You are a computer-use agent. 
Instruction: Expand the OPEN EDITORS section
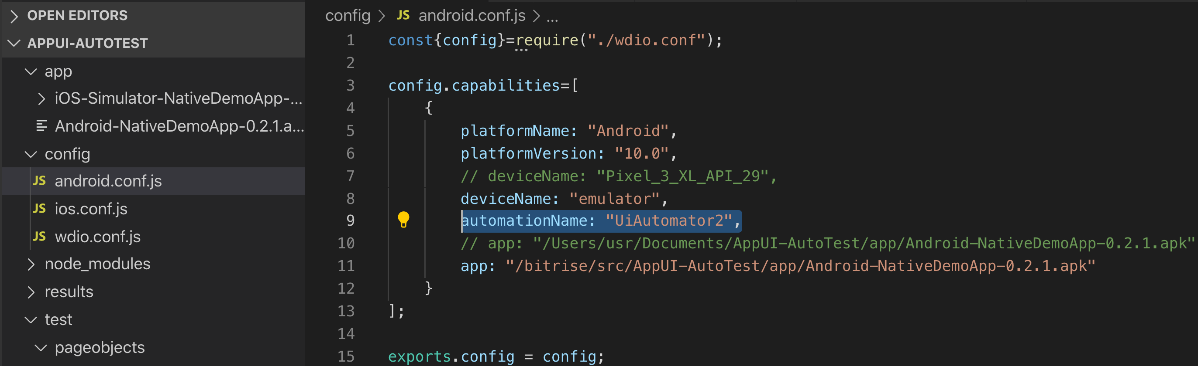[14, 16]
